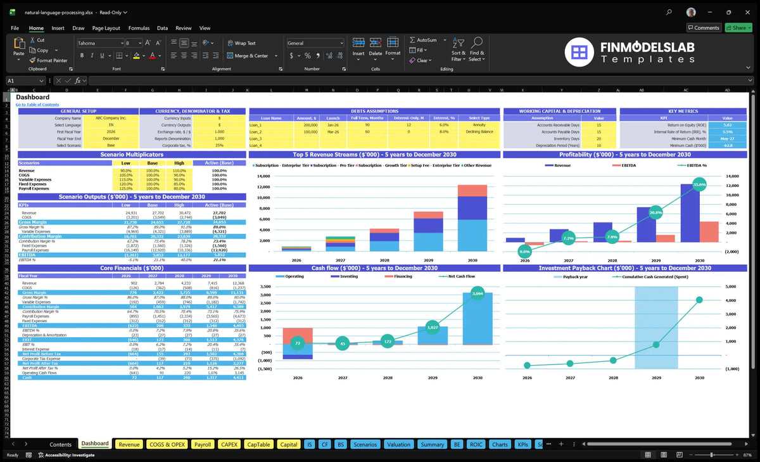The image size is (760, 462).
Task: Click the Decrease Indent icon
Action: (x=205, y=56)
